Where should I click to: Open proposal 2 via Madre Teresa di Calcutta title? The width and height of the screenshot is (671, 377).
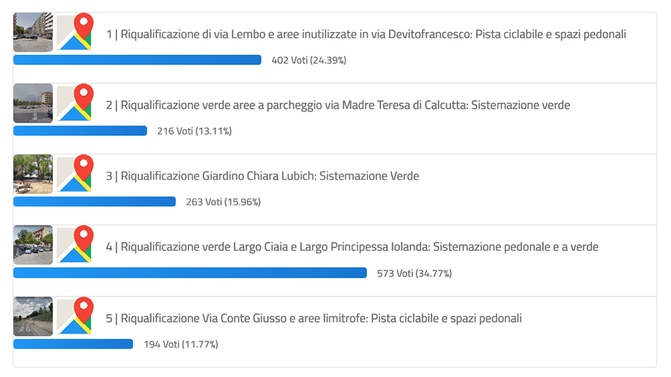pyautogui.click(x=338, y=105)
